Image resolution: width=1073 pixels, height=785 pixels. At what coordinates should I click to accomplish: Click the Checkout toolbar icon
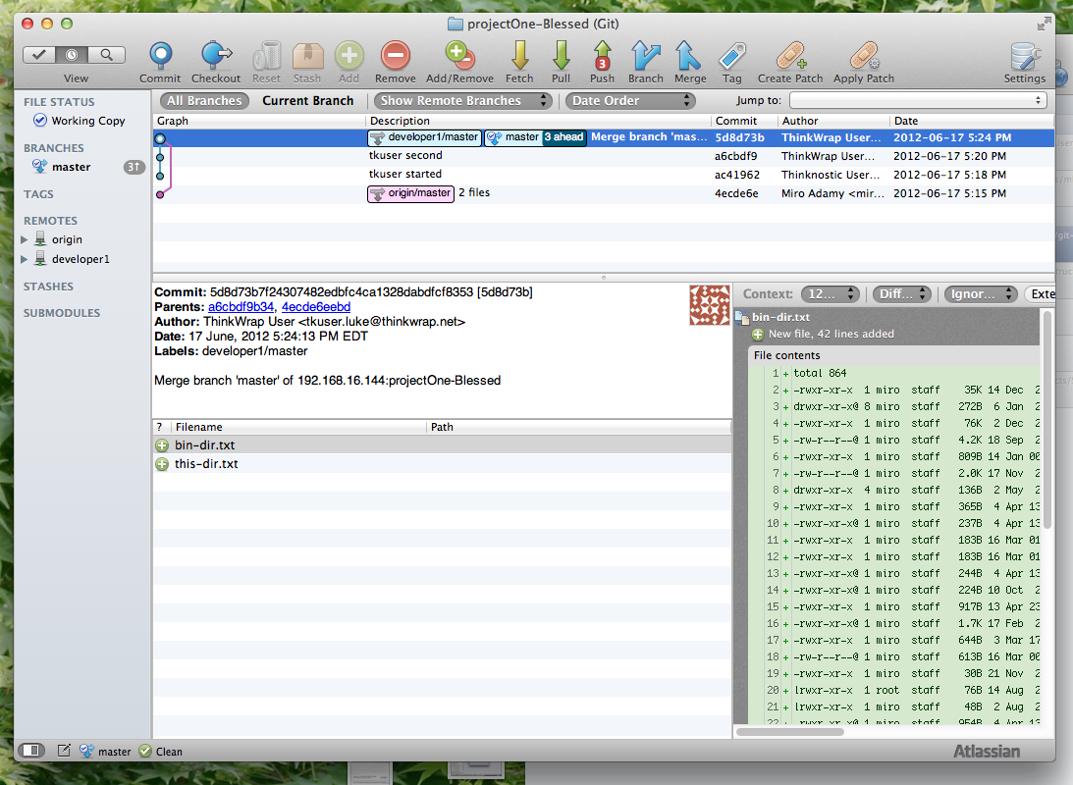(x=216, y=55)
